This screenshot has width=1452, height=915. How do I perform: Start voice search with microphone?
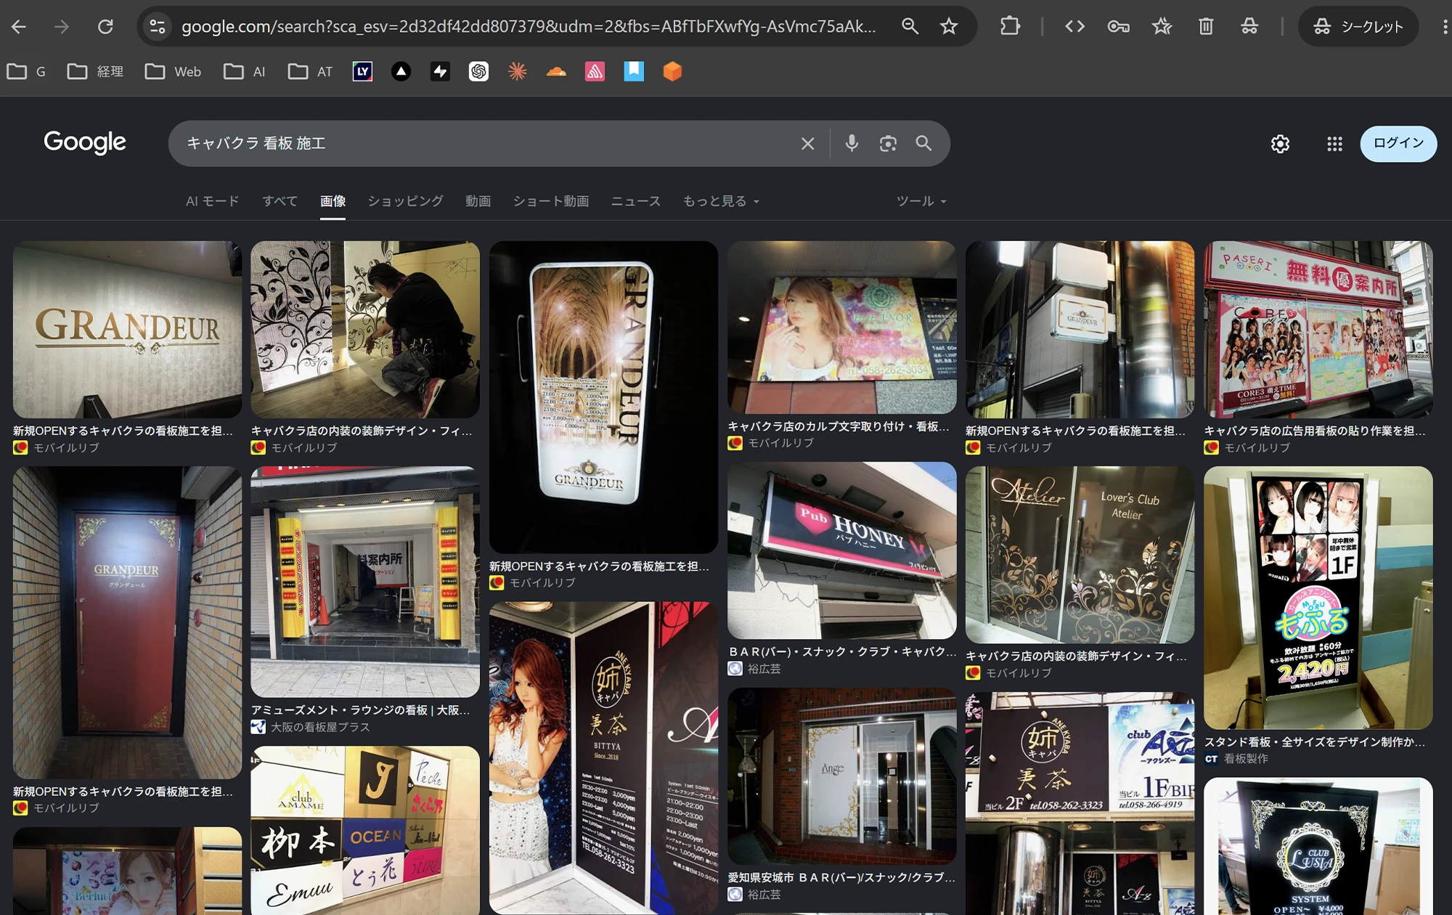click(852, 143)
